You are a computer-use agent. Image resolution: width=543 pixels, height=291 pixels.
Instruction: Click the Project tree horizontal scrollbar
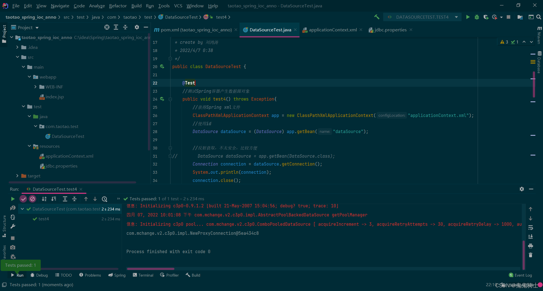pyautogui.click(x=72, y=182)
